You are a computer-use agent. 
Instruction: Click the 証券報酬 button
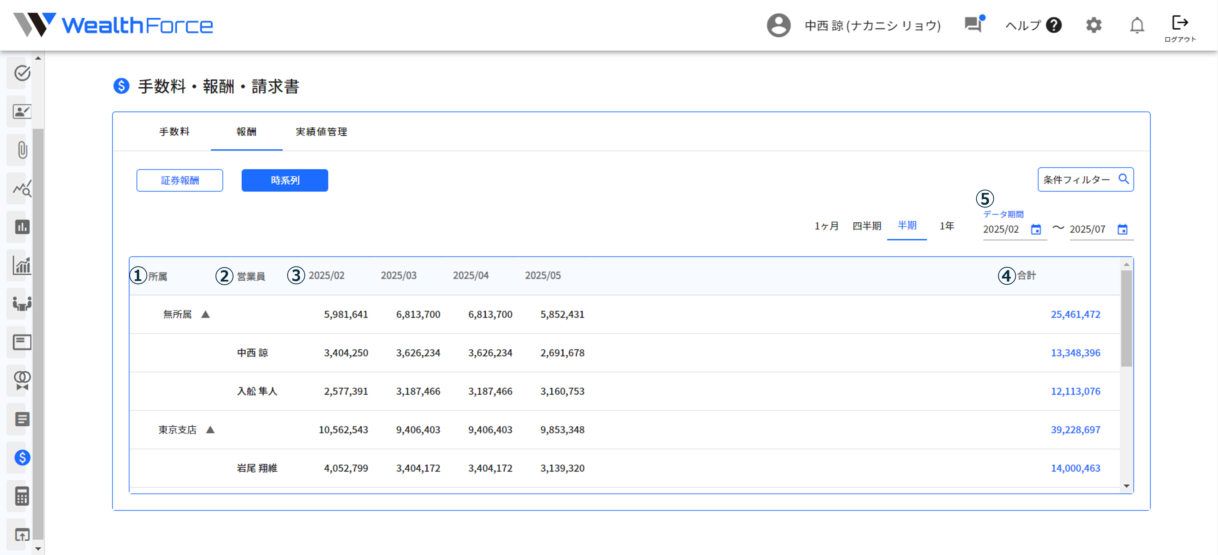[x=180, y=180]
